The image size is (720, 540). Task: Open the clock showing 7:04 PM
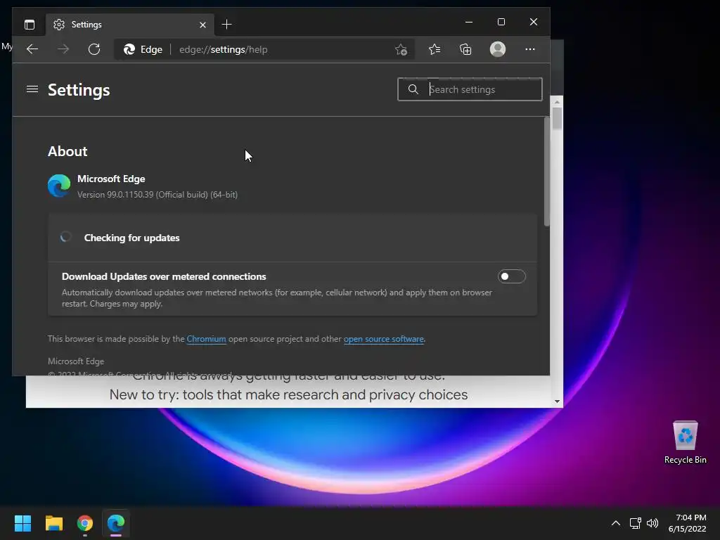(688, 523)
